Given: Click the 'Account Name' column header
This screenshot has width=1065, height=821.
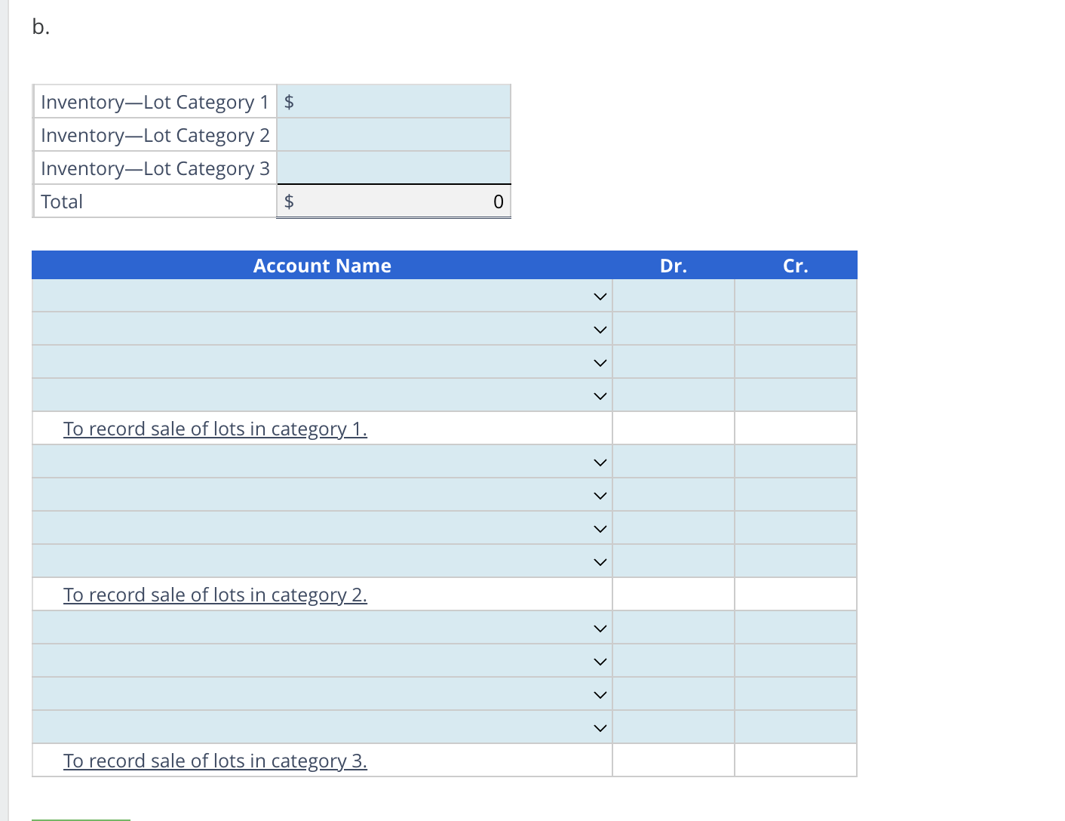Looking at the screenshot, I should (322, 266).
